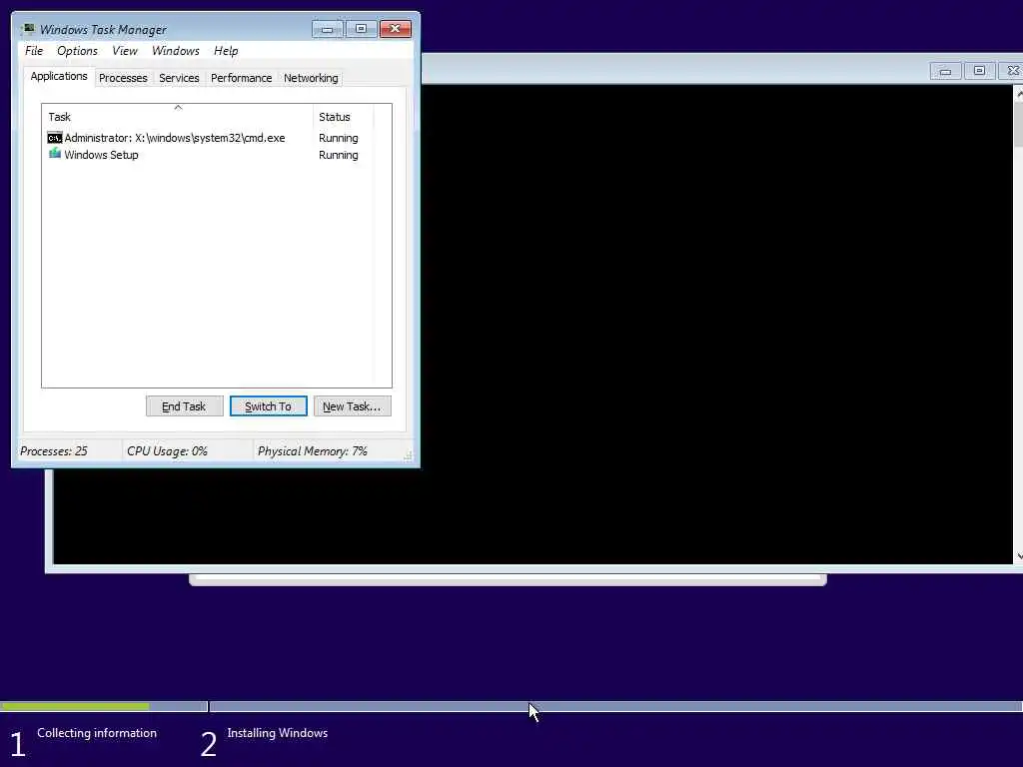Screen dimensions: 1023x767
Task: Switch to the Networking tab
Action: pyautogui.click(x=311, y=78)
